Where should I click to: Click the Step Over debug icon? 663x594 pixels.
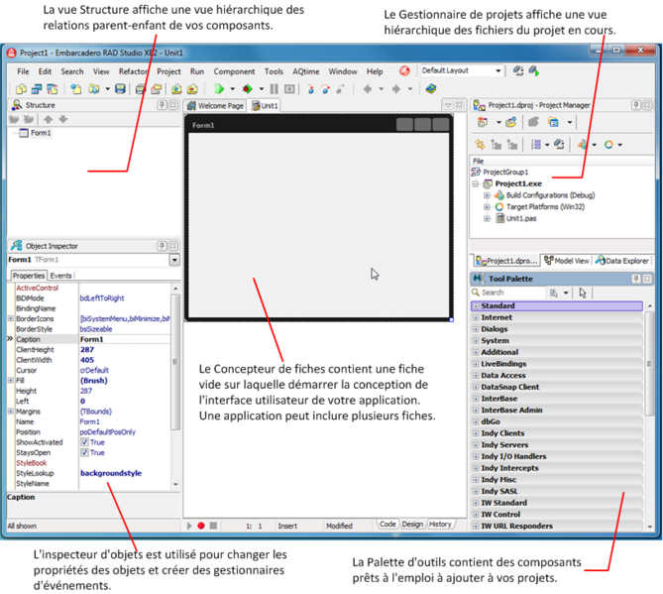(x=325, y=89)
